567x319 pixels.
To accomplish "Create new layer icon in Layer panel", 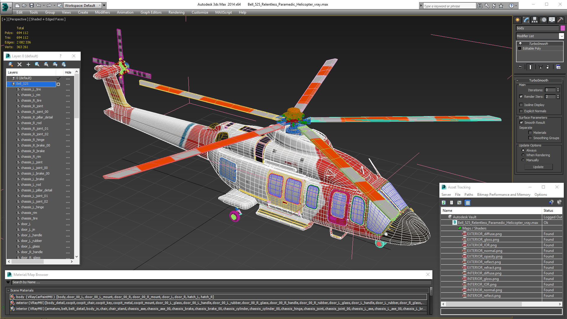I will [11, 64].
